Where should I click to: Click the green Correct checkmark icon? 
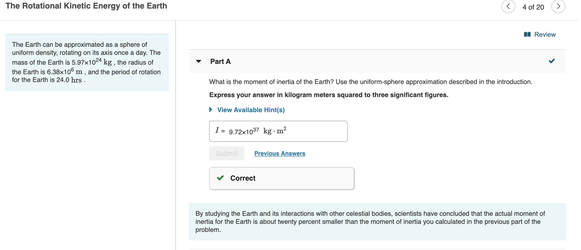pyautogui.click(x=220, y=178)
